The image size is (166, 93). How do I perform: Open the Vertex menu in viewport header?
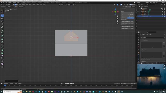pyautogui.click(x=34, y=5)
